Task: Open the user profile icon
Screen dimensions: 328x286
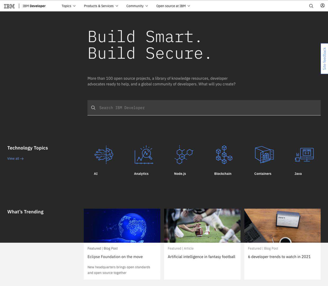Action: pyautogui.click(x=322, y=6)
